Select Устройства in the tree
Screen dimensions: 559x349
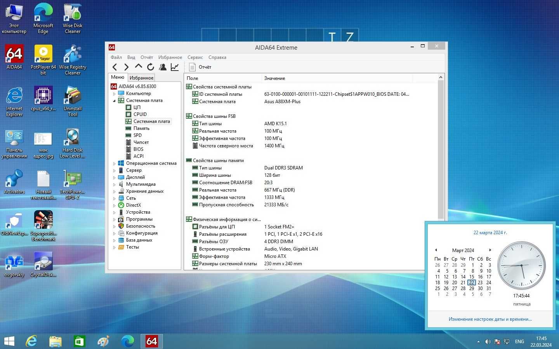pyautogui.click(x=138, y=213)
